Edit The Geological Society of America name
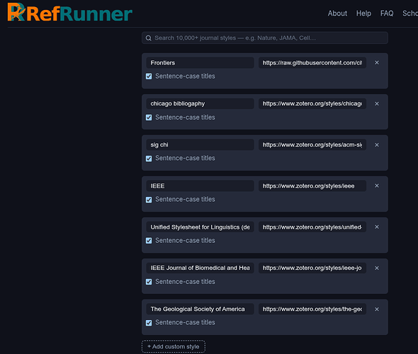Image resolution: width=418 pixels, height=354 pixels. (x=200, y=309)
